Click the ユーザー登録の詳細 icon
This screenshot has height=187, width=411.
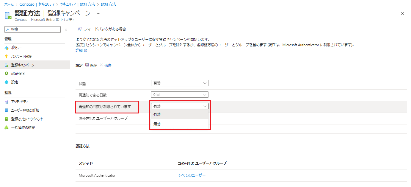click(7, 110)
